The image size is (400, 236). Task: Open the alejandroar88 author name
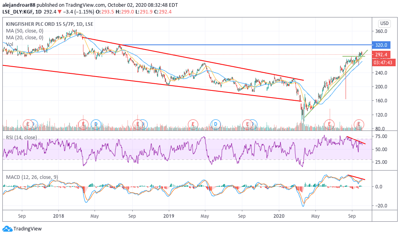tap(19, 5)
